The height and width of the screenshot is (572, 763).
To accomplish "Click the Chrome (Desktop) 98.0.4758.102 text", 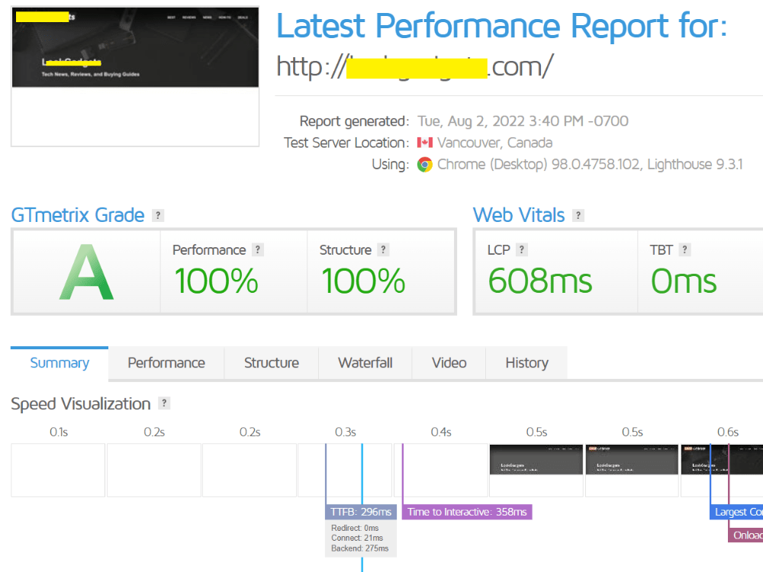I will click(x=539, y=165).
